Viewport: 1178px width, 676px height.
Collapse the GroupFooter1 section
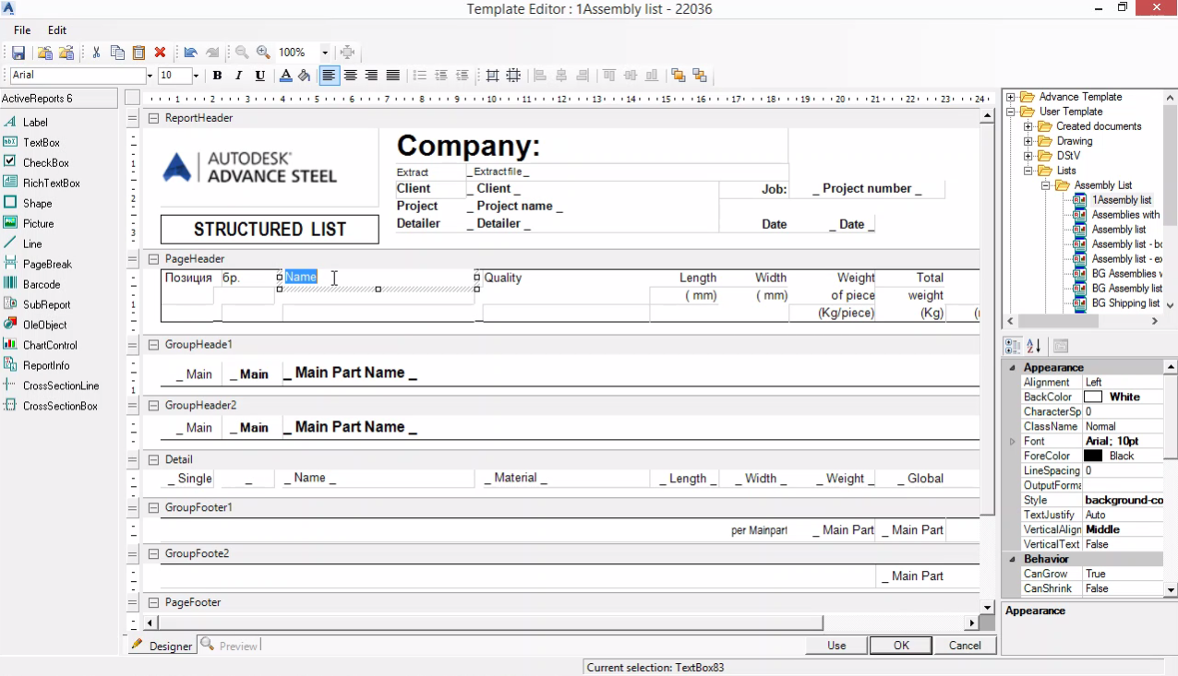(x=153, y=508)
